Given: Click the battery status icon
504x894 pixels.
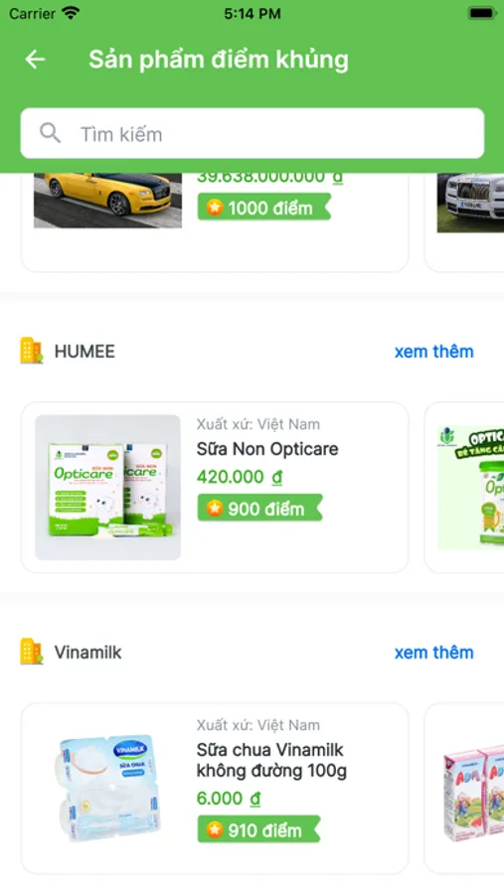Looking at the screenshot, I should (482, 13).
